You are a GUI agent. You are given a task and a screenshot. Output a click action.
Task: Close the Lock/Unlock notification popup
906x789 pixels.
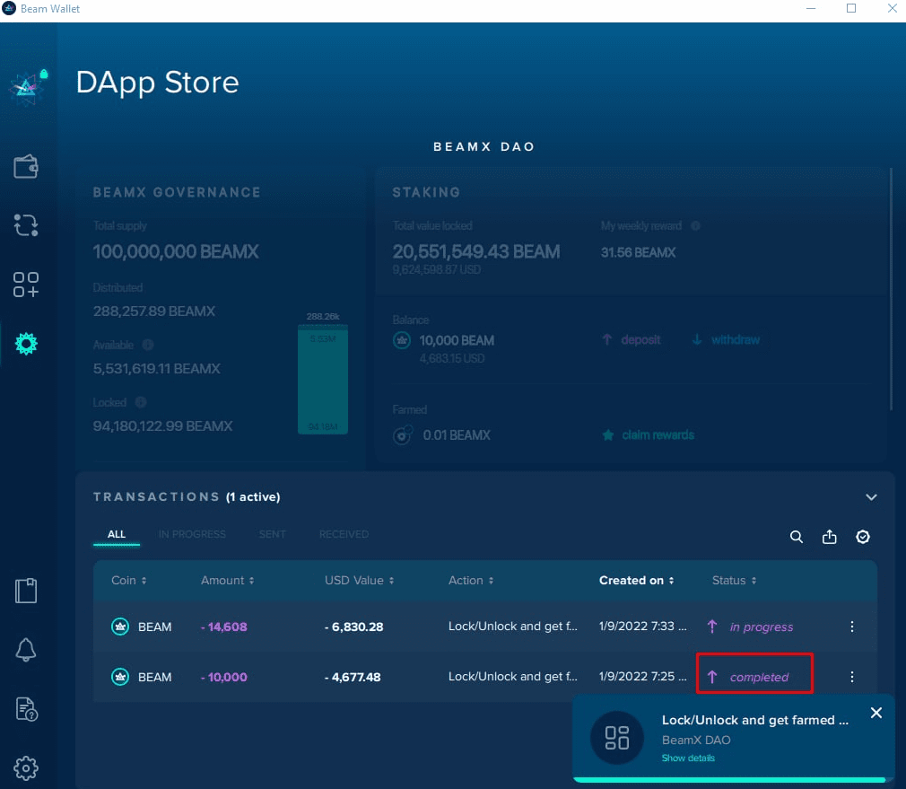(x=876, y=713)
